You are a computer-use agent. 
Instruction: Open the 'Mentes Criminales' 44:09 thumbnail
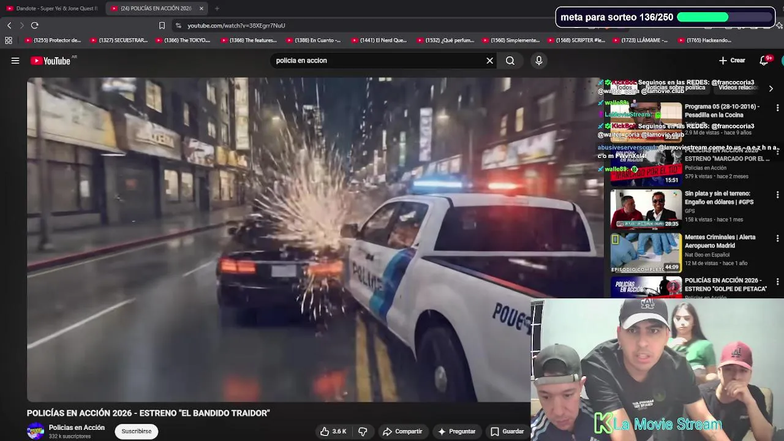coord(646,253)
